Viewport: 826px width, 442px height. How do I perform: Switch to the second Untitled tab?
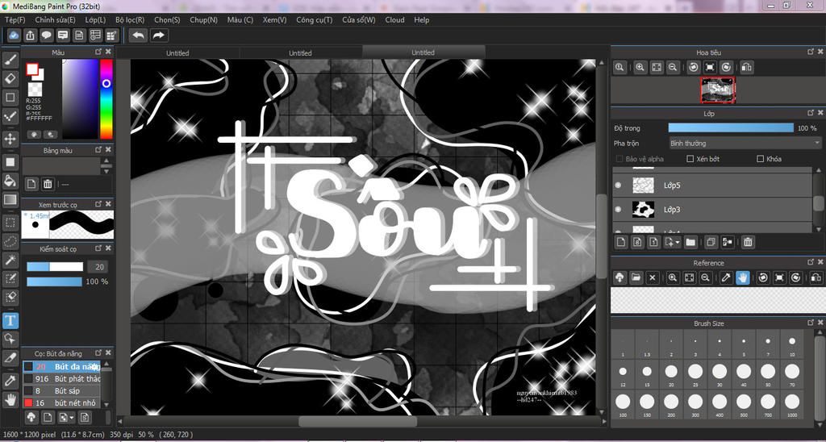[x=300, y=52]
